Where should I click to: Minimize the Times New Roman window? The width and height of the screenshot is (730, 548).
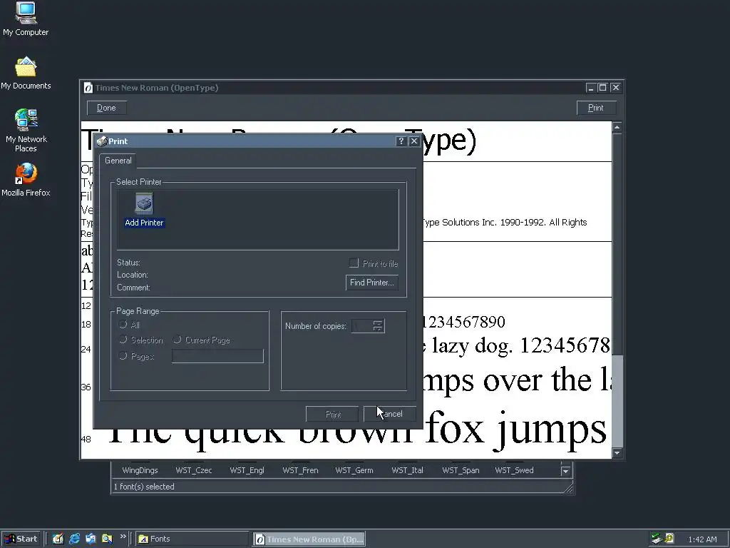coord(590,88)
